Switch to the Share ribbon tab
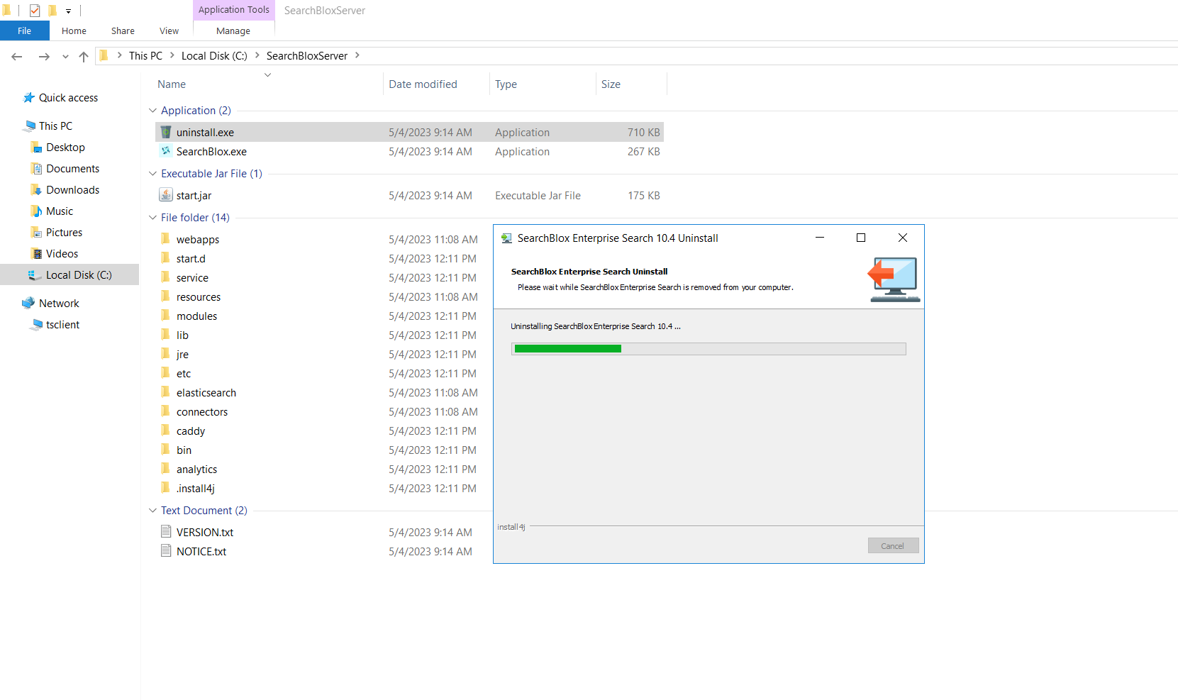 (x=123, y=30)
